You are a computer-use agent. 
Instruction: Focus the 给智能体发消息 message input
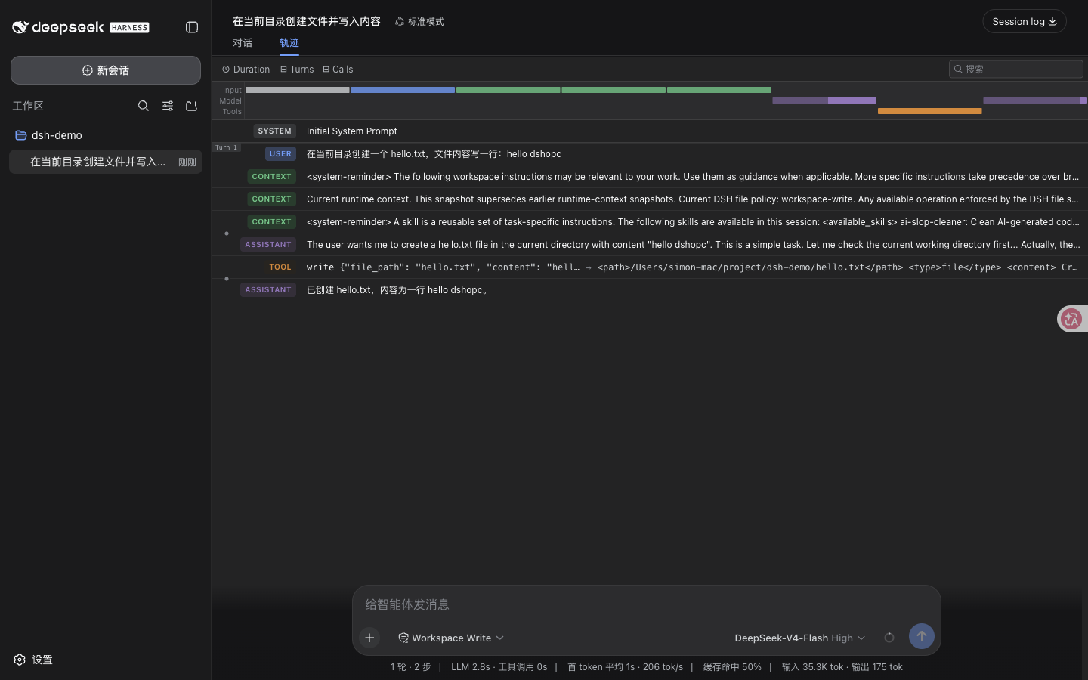(x=646, y=604)
